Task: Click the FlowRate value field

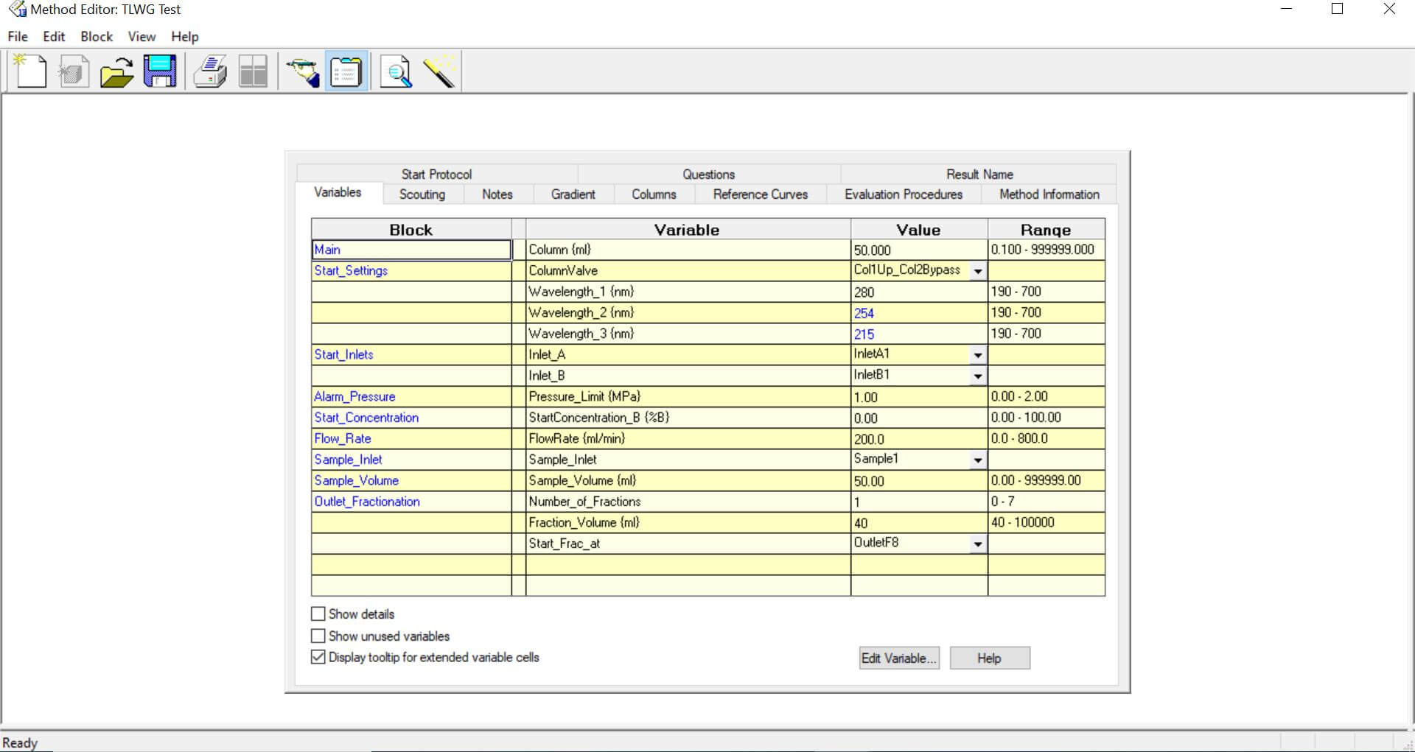Action: [x=918, y=439]
